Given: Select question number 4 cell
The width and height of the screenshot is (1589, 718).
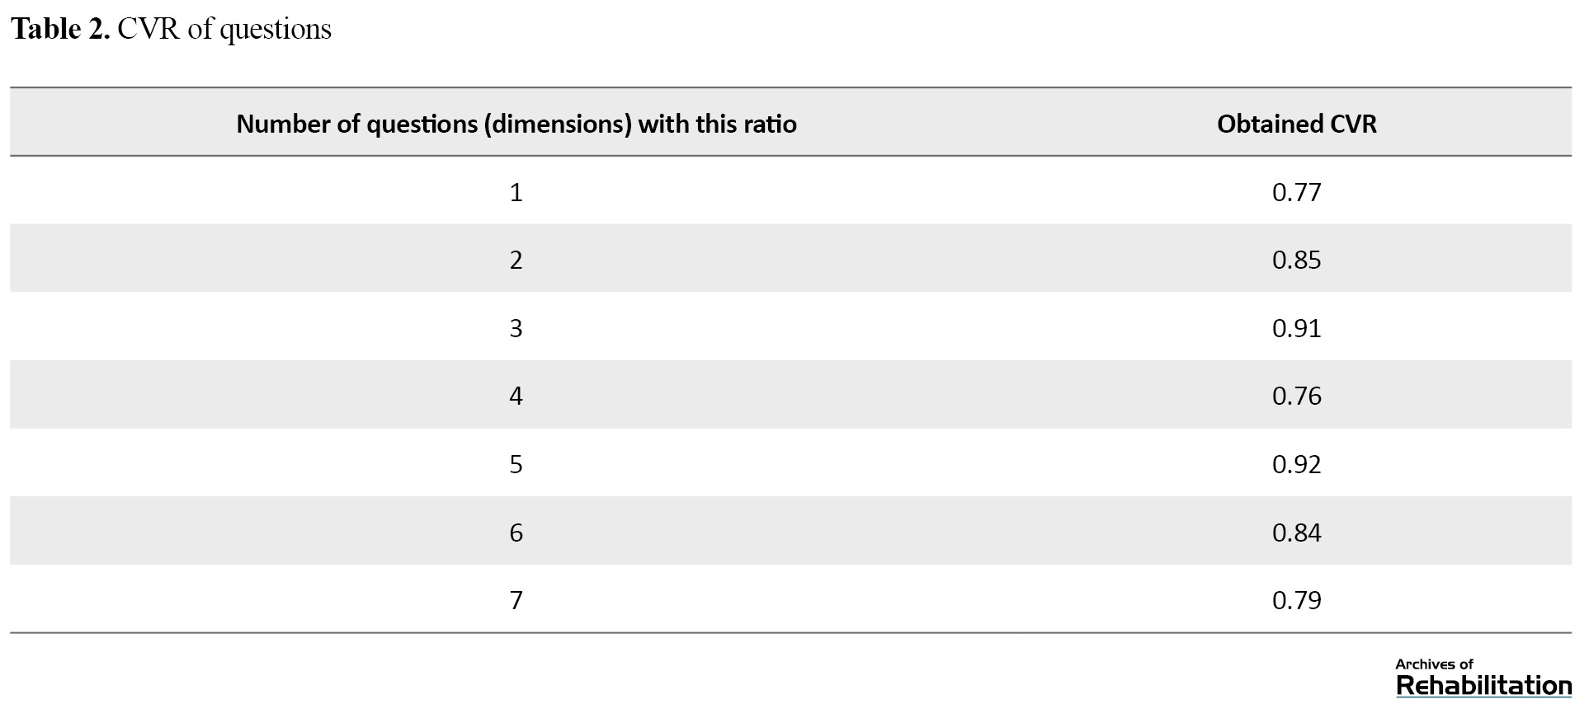Looking at the screenshot, I should tap(516, 396).
